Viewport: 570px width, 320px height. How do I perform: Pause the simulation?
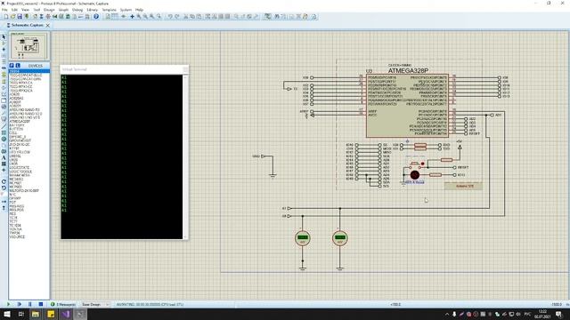[x=29, y=304]
